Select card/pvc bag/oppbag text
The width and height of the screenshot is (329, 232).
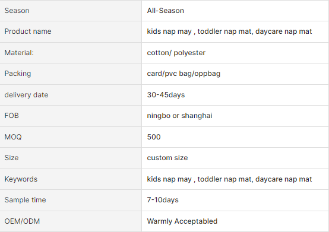184,74
